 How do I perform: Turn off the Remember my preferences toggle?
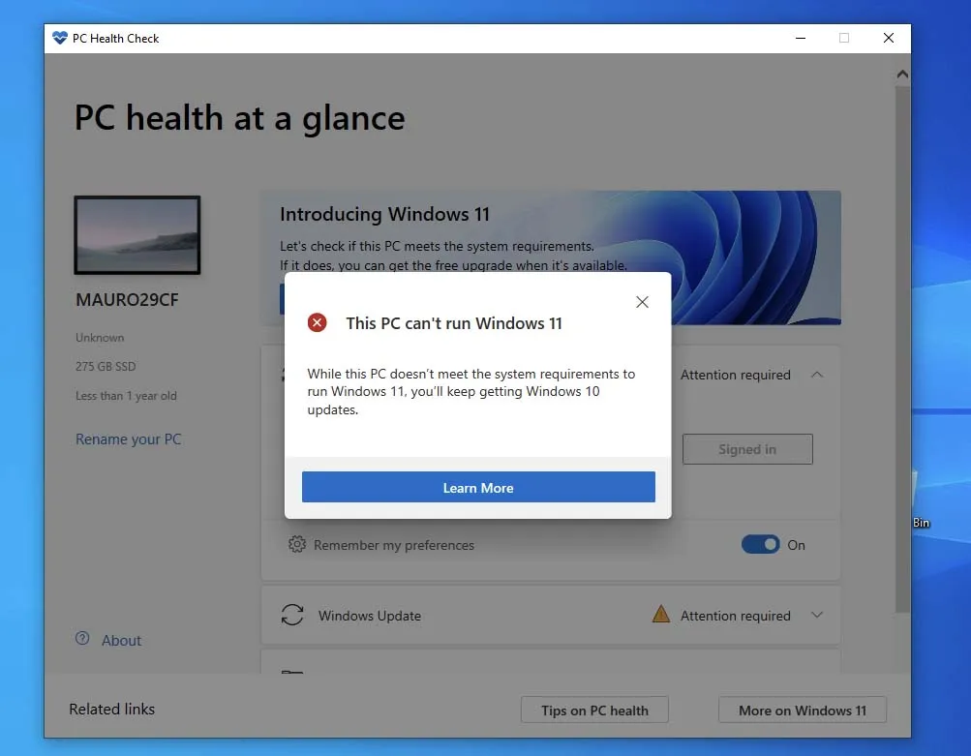760,544
